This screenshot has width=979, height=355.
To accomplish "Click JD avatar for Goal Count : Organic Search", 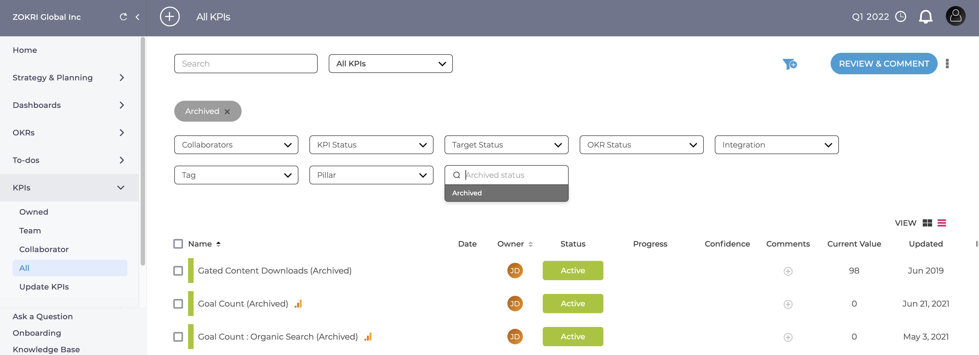I will point(515,336).
